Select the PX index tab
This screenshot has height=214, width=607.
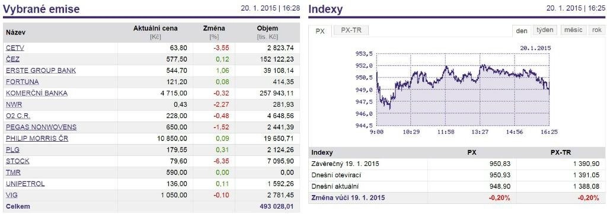coord(320,31)
